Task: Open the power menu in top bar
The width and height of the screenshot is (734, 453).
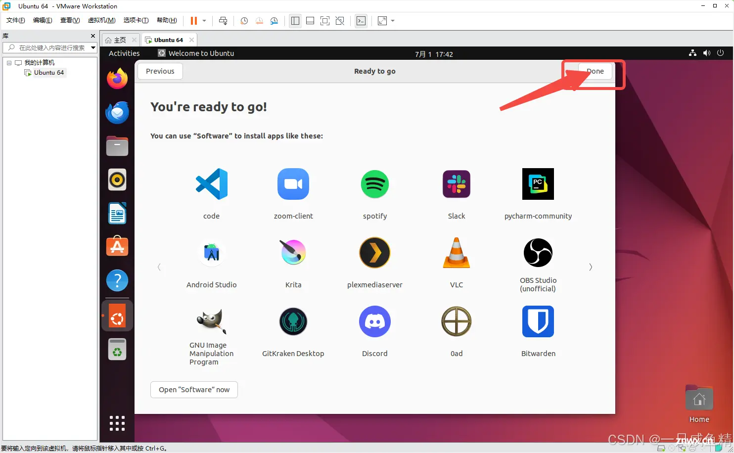Action: (720, 53)
